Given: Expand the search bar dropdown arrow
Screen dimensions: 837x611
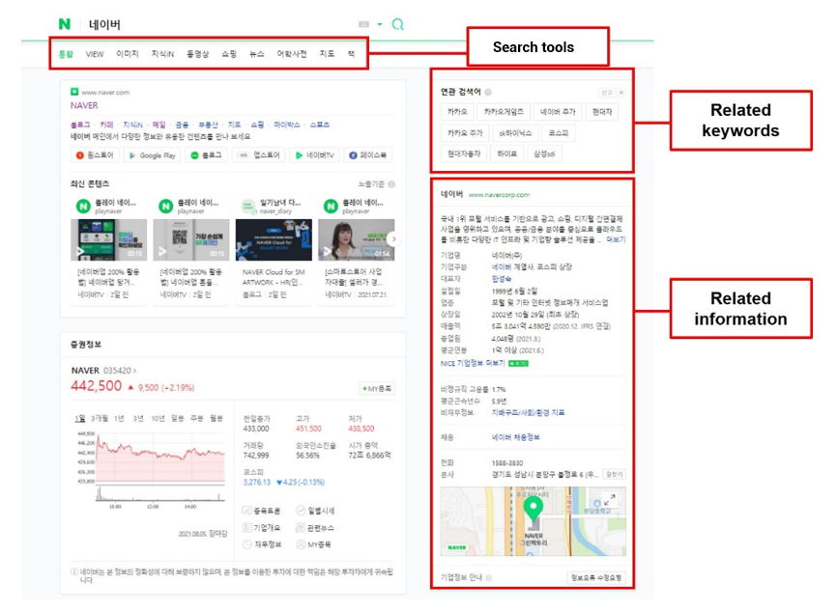Looking at the screenshot, I should [x=380, y=24].
